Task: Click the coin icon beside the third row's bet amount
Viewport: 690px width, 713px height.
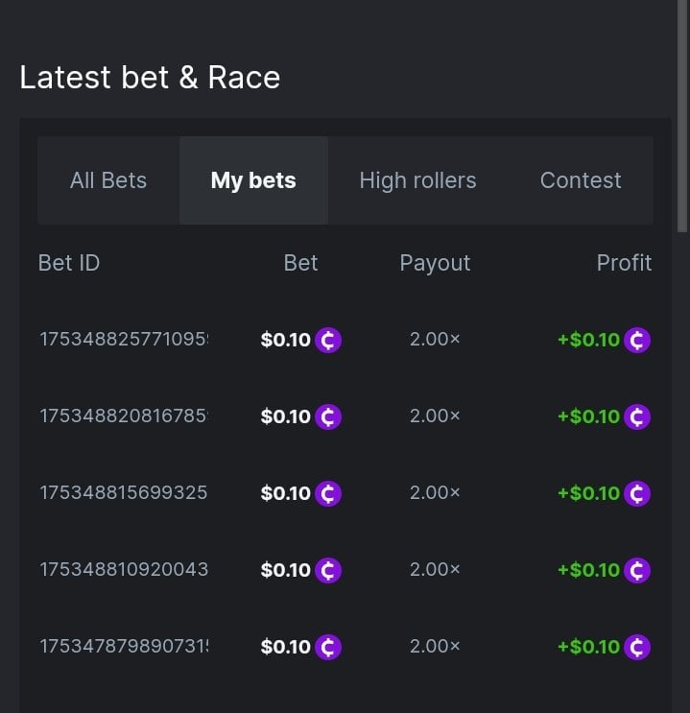Action: coord(328,493)
